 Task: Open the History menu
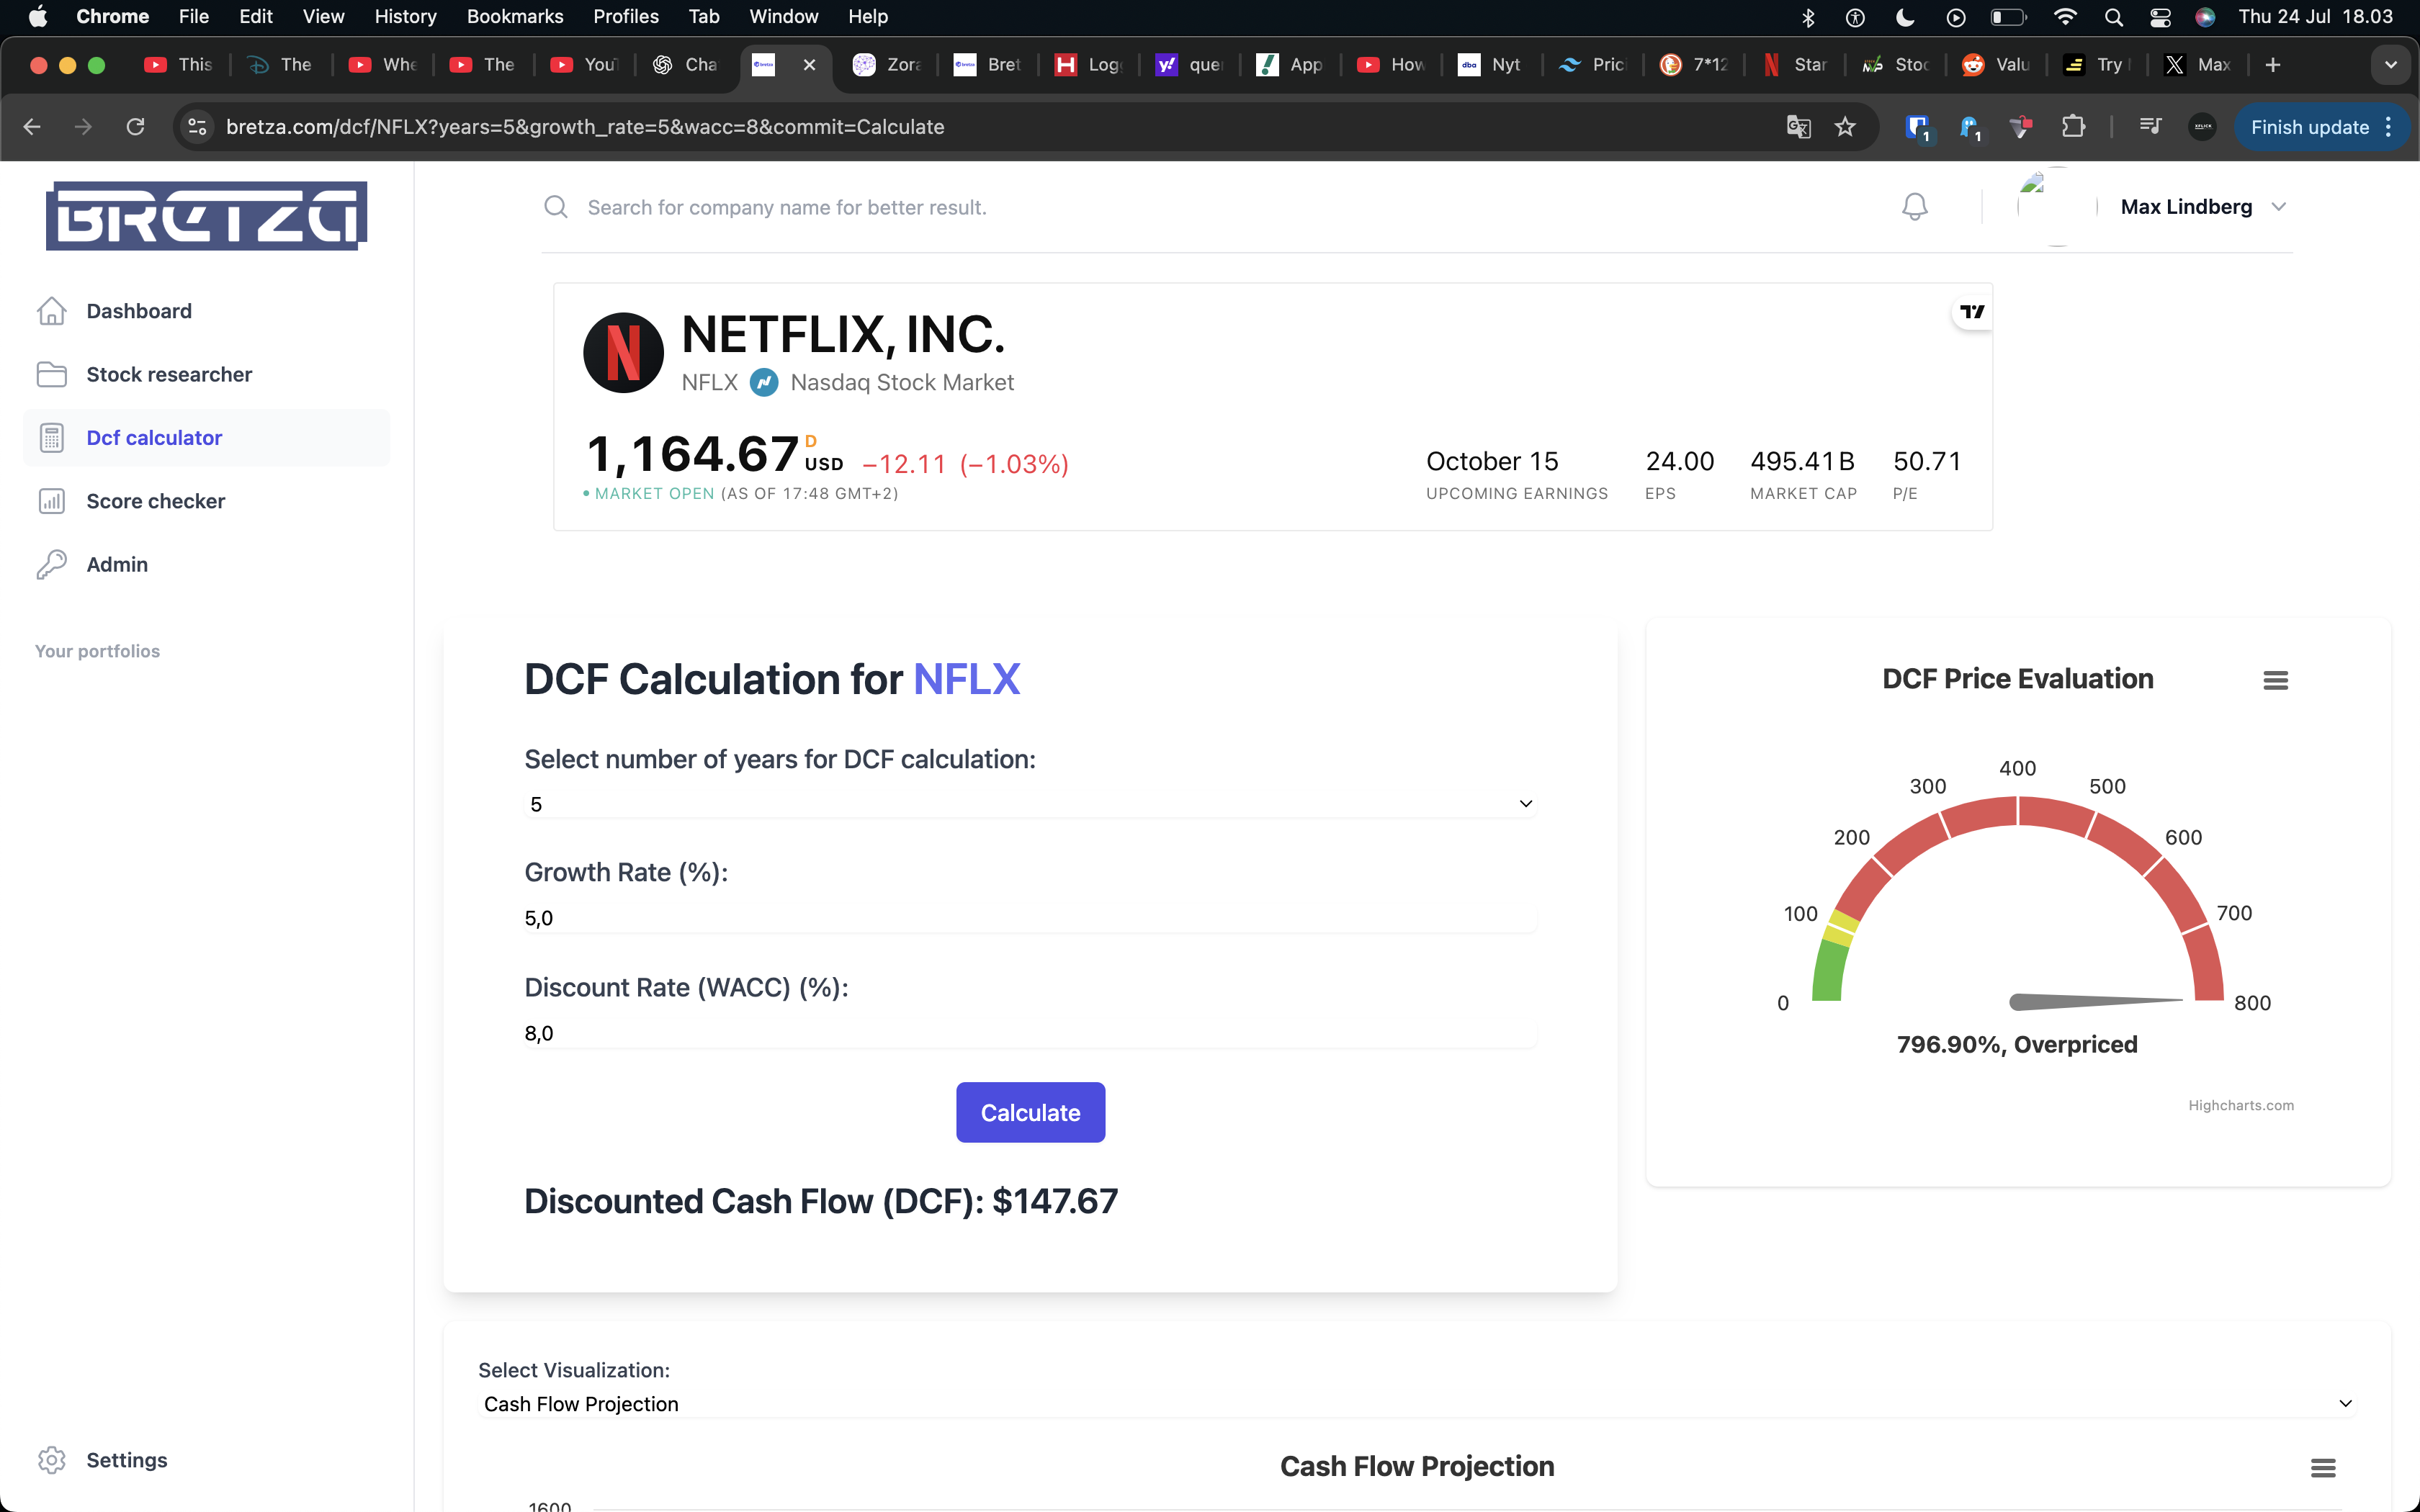coord(405,16)
